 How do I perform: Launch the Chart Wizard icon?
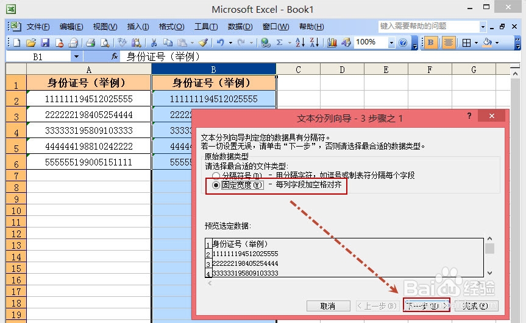pyautogui.click(x=332, y=43)
